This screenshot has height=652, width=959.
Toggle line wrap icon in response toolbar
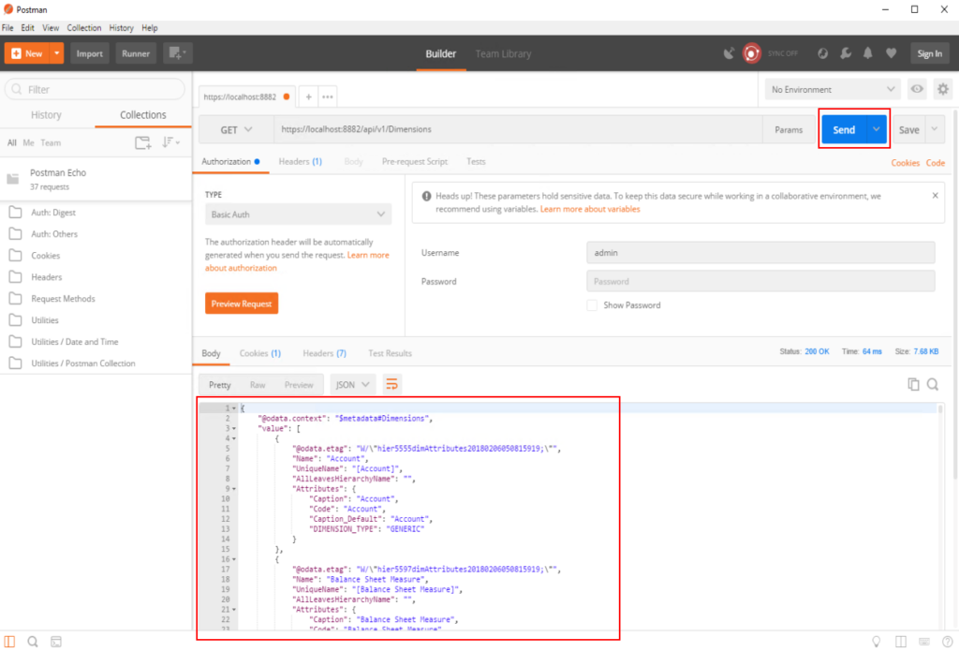point(392,384)
